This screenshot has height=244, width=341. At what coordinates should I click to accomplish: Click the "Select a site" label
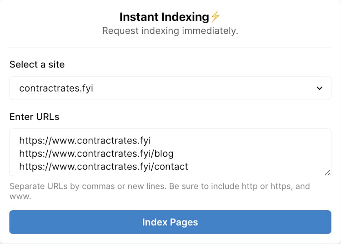(x=37, y=65)
